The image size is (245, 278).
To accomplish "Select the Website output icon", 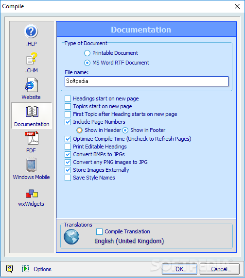I will coord(31,85).
